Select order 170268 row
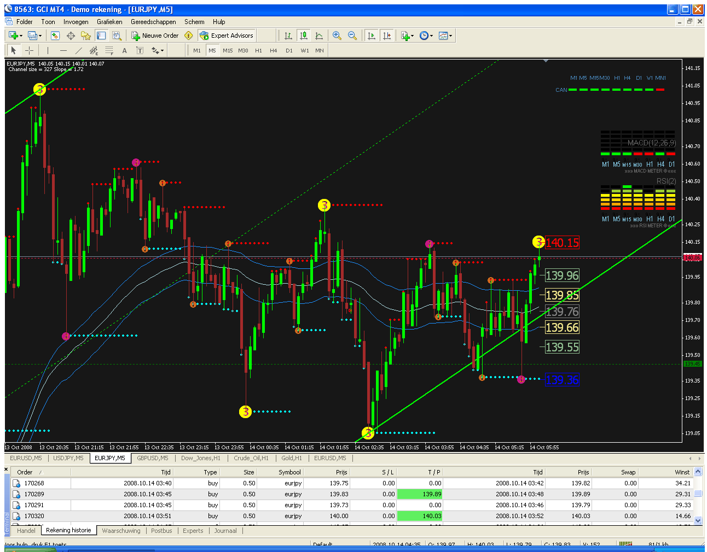This screenshot has width=707, height=552. 352,483
